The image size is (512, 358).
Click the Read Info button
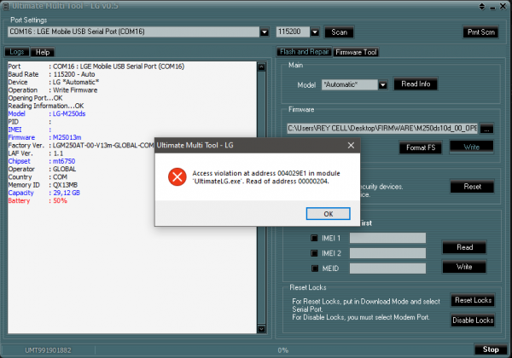click(x=416, y=84)
